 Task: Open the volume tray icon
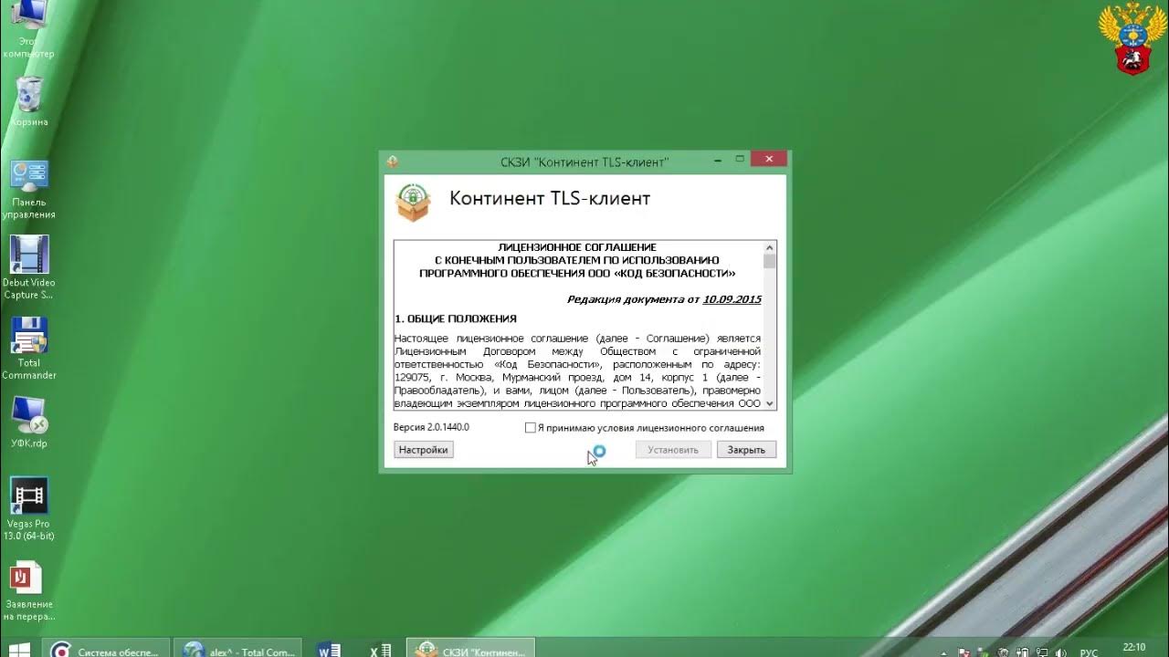click(x=1061, y=652)
